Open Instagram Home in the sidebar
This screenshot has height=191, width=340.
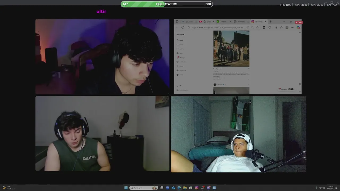click(x=180, y=40)
